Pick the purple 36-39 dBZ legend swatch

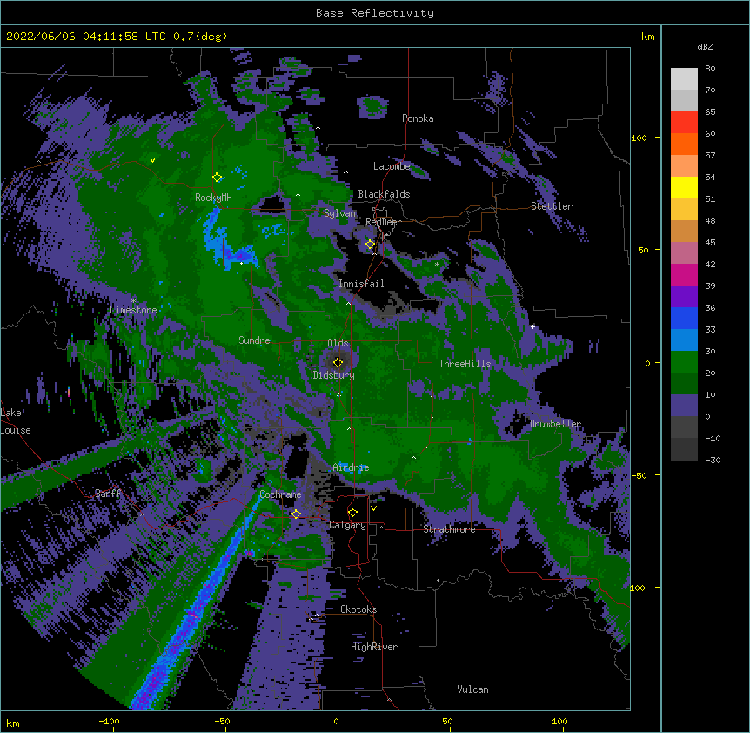point(684,297)
